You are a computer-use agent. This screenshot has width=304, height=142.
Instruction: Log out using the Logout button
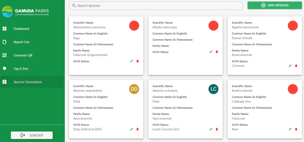32,135
